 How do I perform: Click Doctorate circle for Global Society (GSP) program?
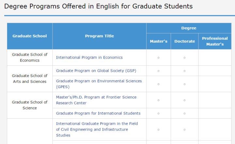click(x=184, y=71)
